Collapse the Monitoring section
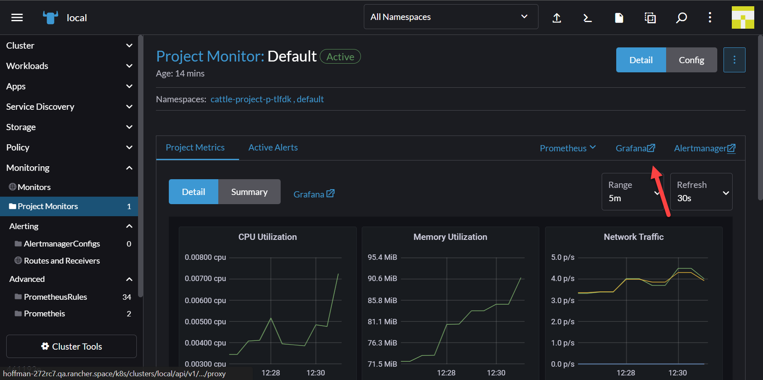The image size is (763, 380). pyautogui.click(x=129, y=168)
